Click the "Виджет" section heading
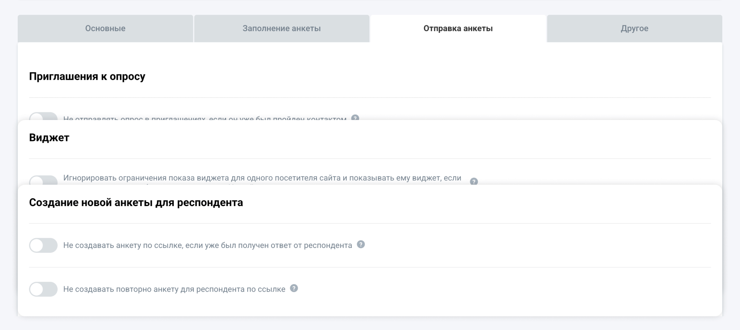 49,138
